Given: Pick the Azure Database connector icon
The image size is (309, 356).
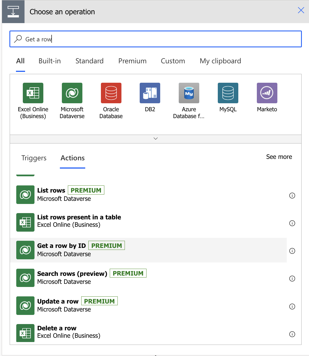Looking at the screenshot, I should [x=189, y=93].
